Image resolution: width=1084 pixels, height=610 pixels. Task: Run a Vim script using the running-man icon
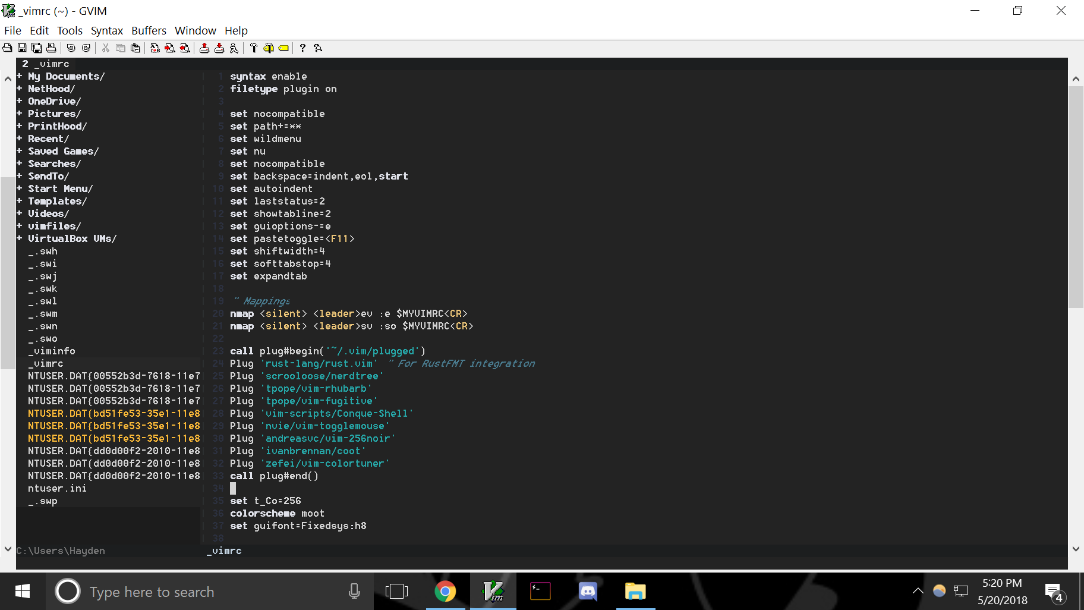pos(234,48)
